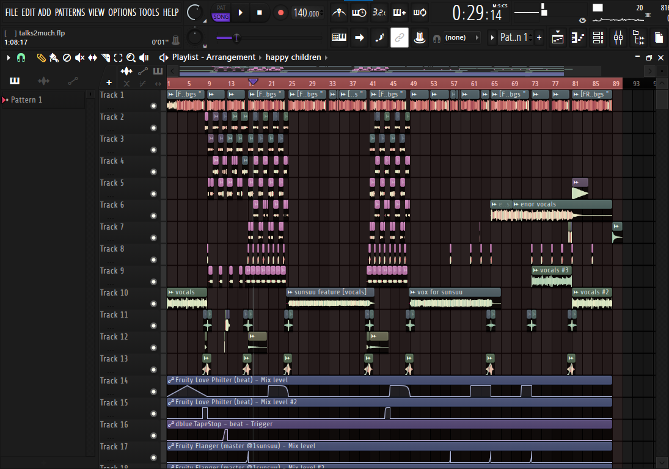Select the Select tool with dashed square
The height and width of the screenshot is (469, 669).
pyautogui.click(x=118, y=57)
